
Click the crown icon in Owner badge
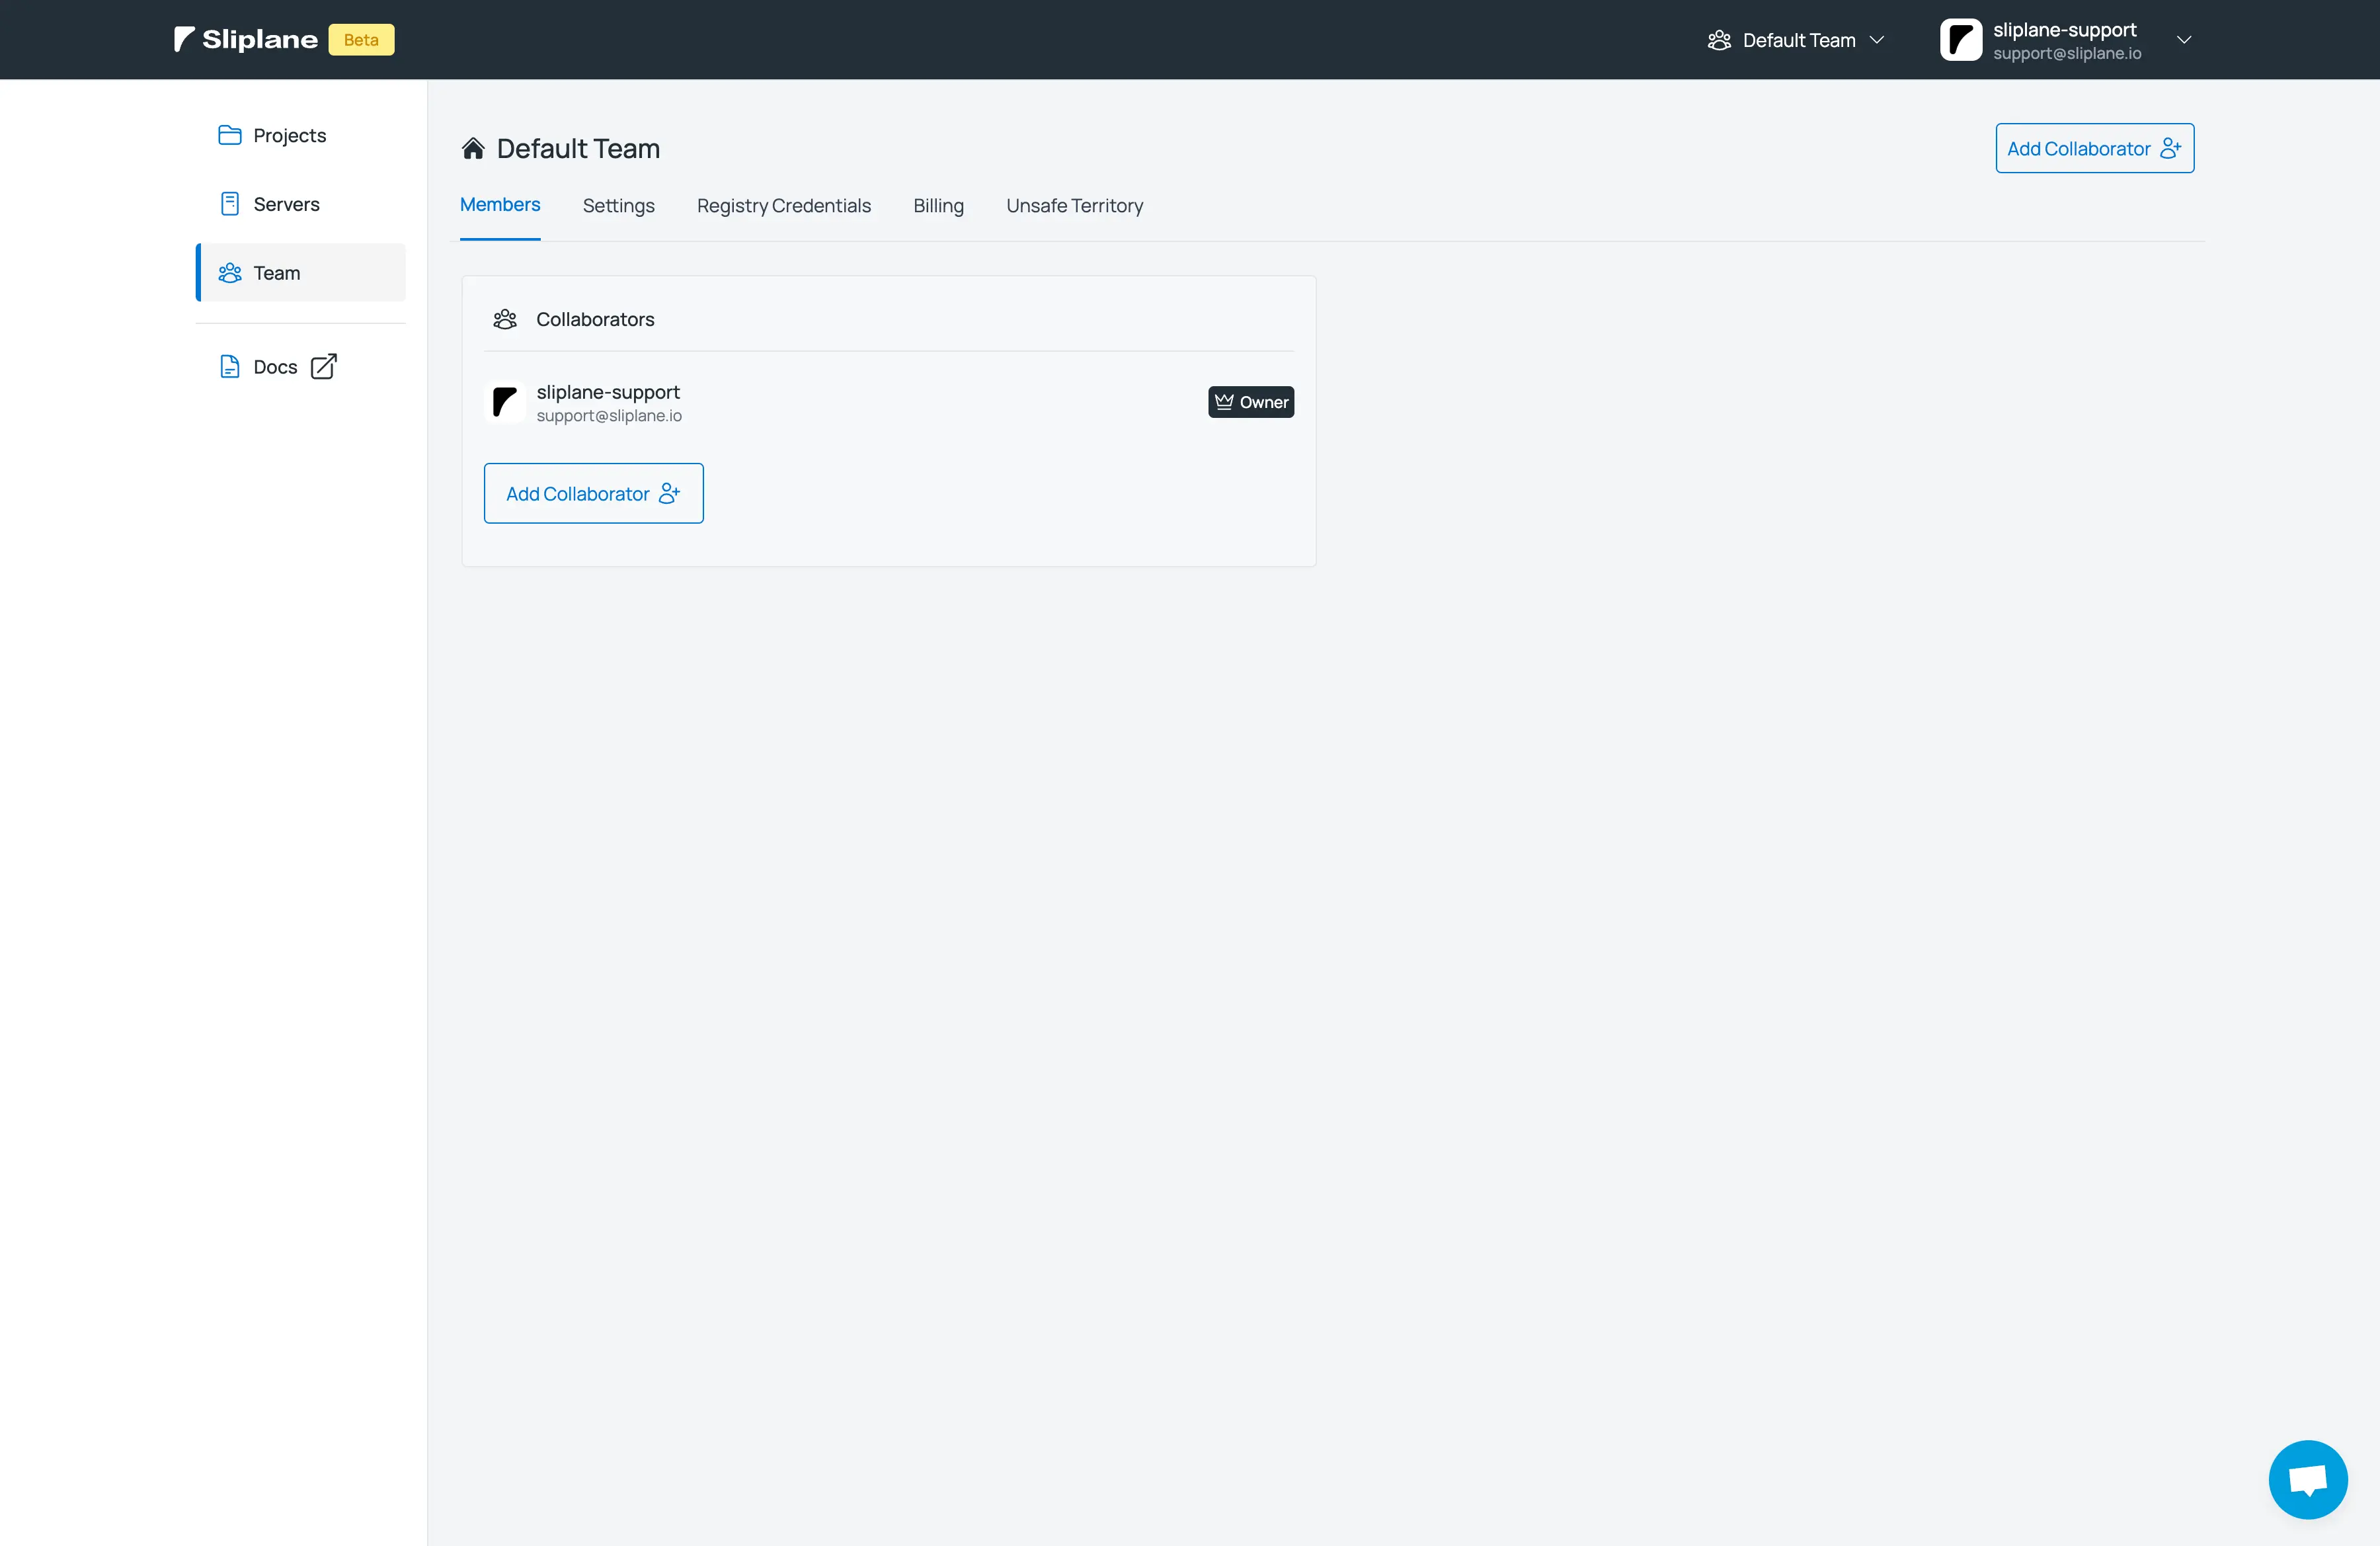click(x=1224, y=402)
